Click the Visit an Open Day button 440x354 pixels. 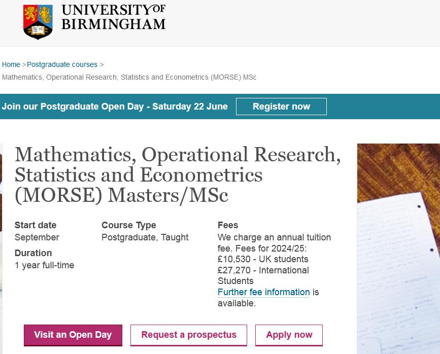(73, 335)
